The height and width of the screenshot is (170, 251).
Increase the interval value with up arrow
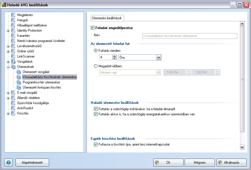tap(115, 56)
